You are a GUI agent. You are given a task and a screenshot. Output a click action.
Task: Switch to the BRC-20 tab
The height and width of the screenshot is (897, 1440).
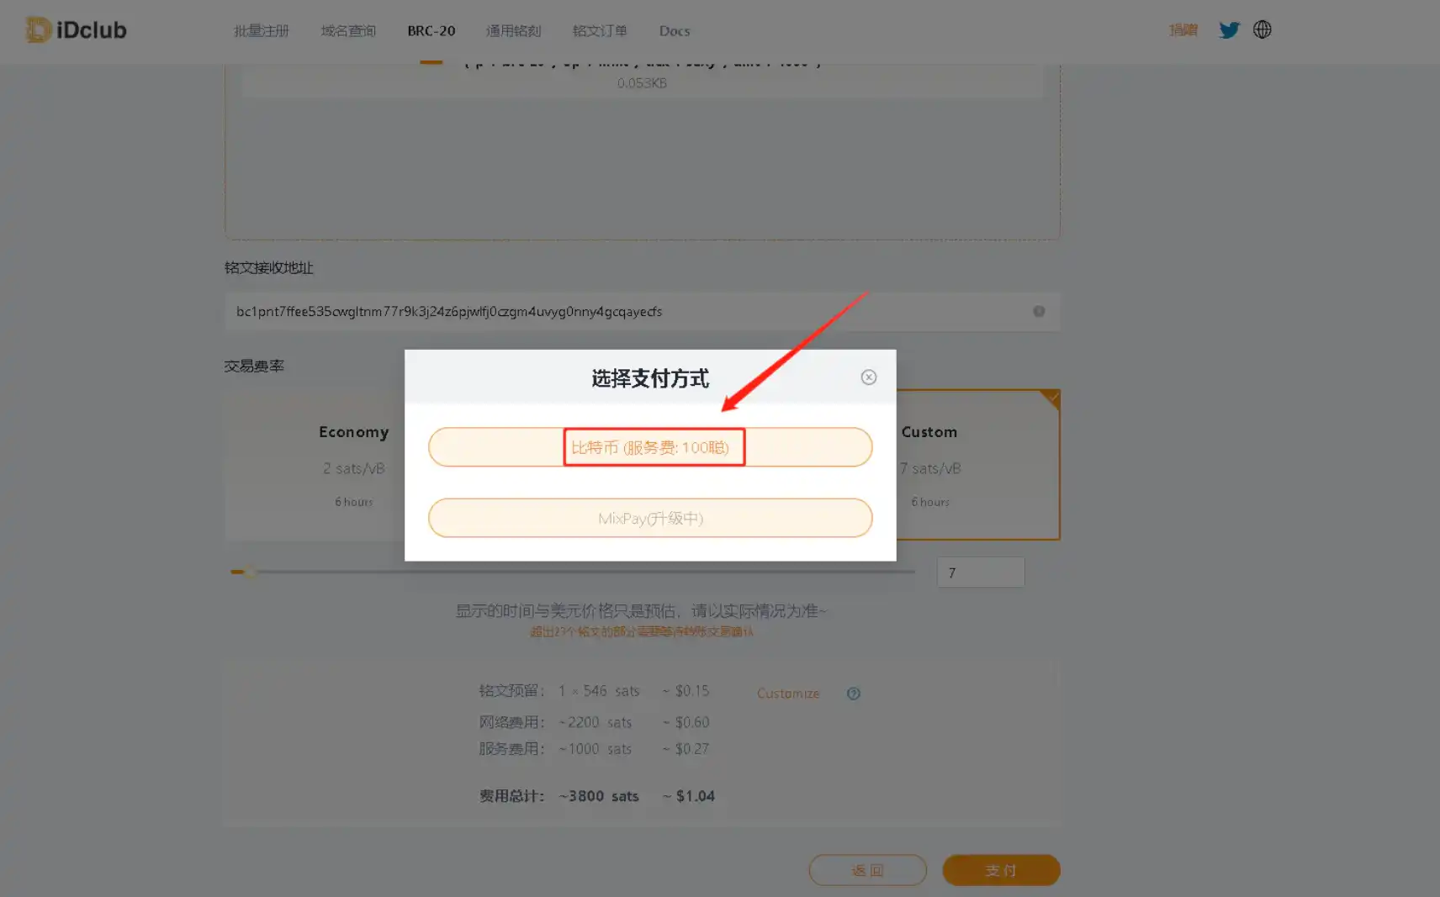(x=431, y=30)
